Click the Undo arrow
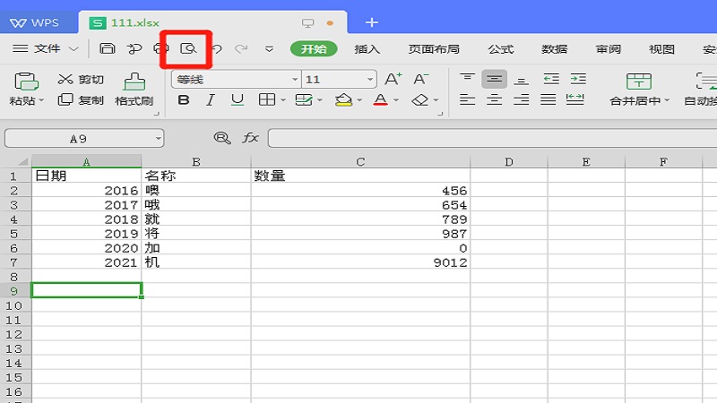717x403 pixels. pyautogui.click(x=217, y=48)
